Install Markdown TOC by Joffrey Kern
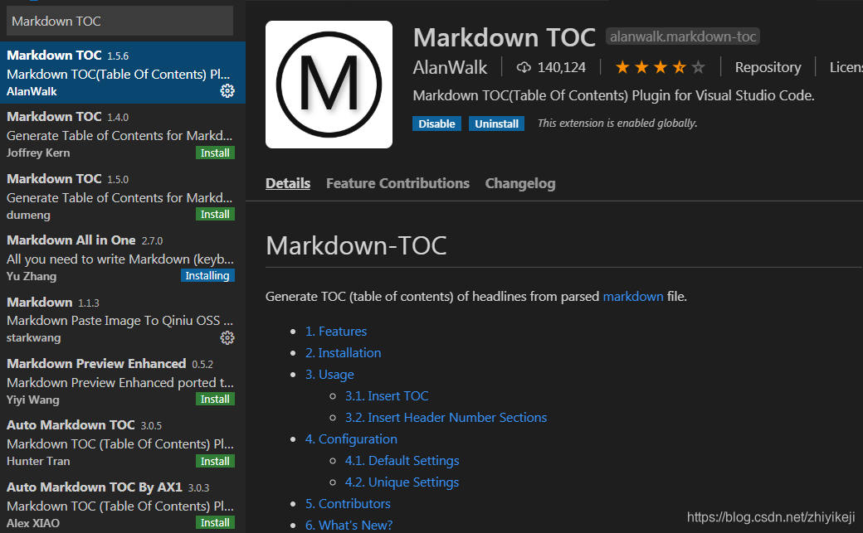863x533 pixels. click(215, 153)
